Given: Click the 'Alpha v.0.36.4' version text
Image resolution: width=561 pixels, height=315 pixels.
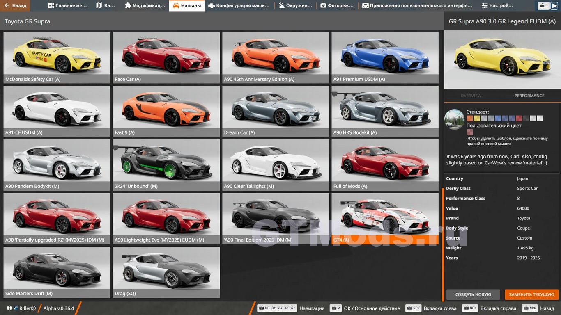Looking at the screenshot, I should click(x=59, y=308).
